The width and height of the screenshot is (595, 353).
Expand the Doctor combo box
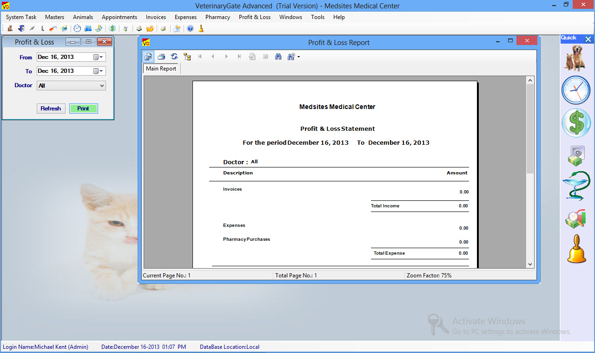pyautogui.click(x=102, y=86)
